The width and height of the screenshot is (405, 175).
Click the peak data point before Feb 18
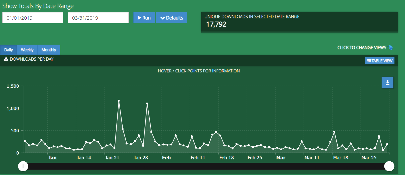(216, 132)
